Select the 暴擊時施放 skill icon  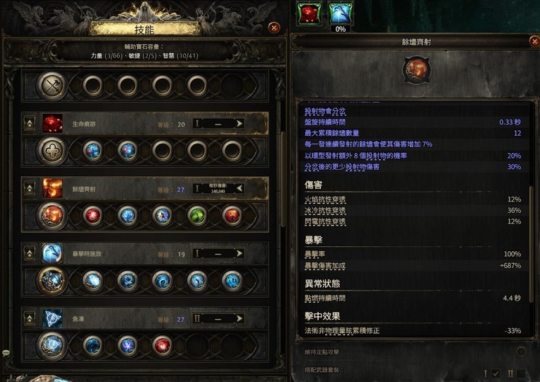click(x=52, y=253)
